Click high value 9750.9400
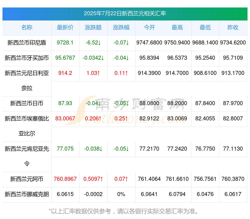The image size is (250, 219). coord(177,42)
